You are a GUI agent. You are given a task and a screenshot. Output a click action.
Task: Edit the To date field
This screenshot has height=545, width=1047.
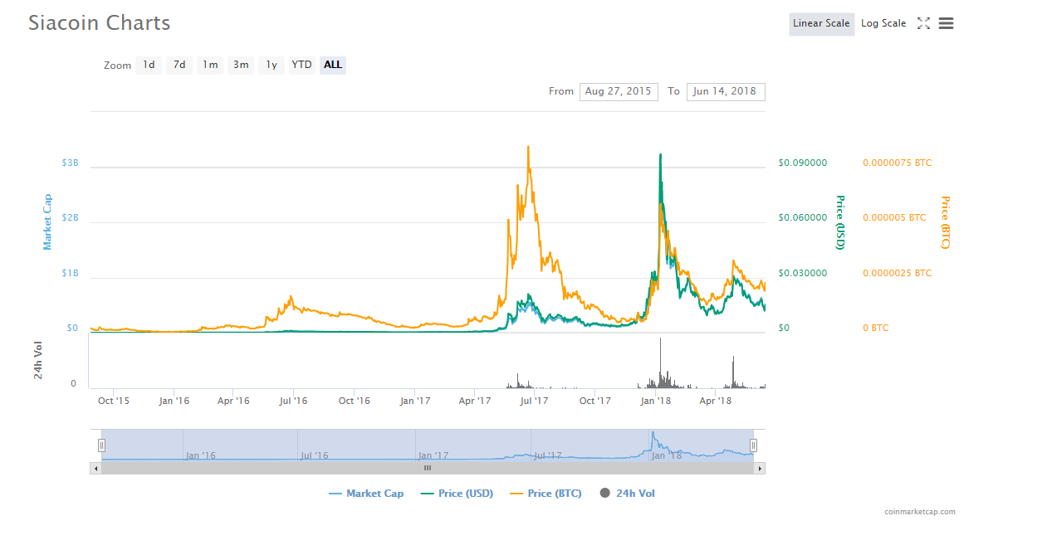pyautogui.click(x=726, y=92)
